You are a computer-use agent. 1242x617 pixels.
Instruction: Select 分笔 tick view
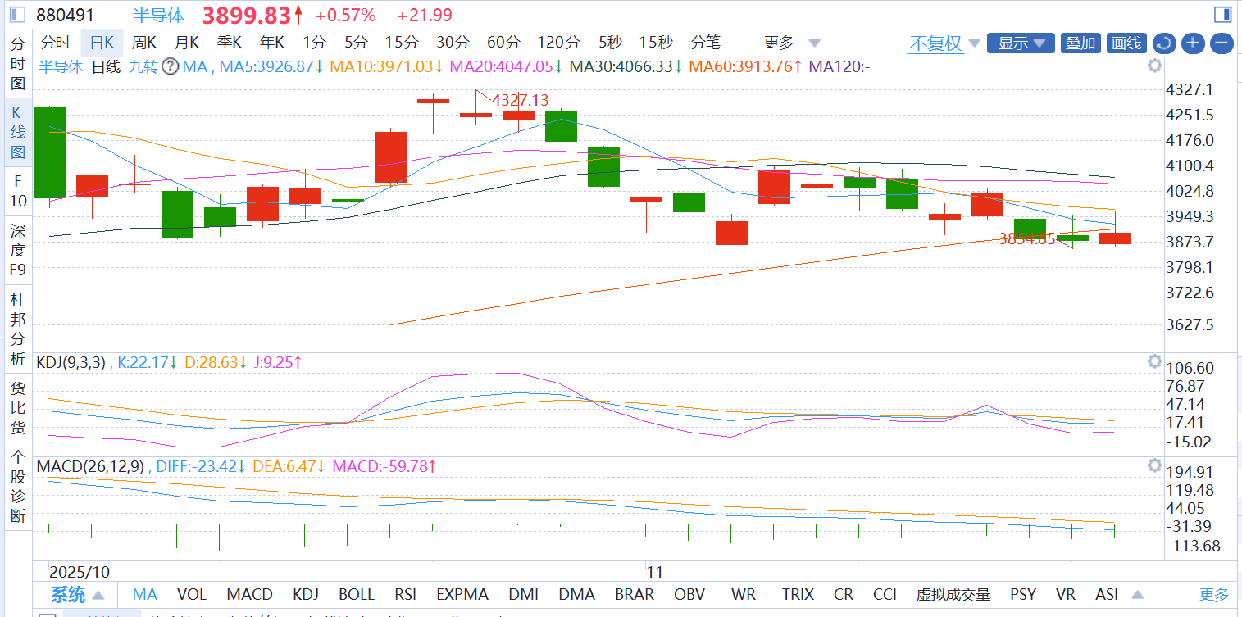706,43
